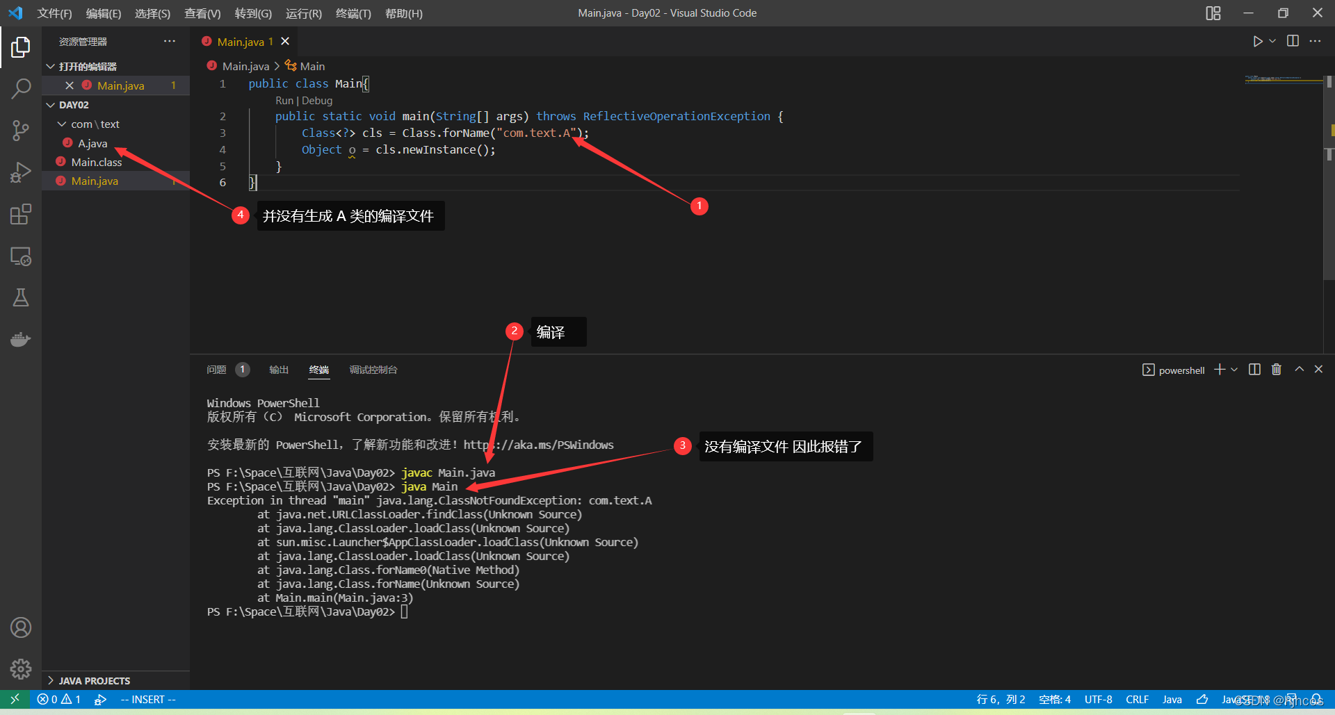Split the terminal pane
Screen dimensions: 1335x715
(x=1254, y=370)
